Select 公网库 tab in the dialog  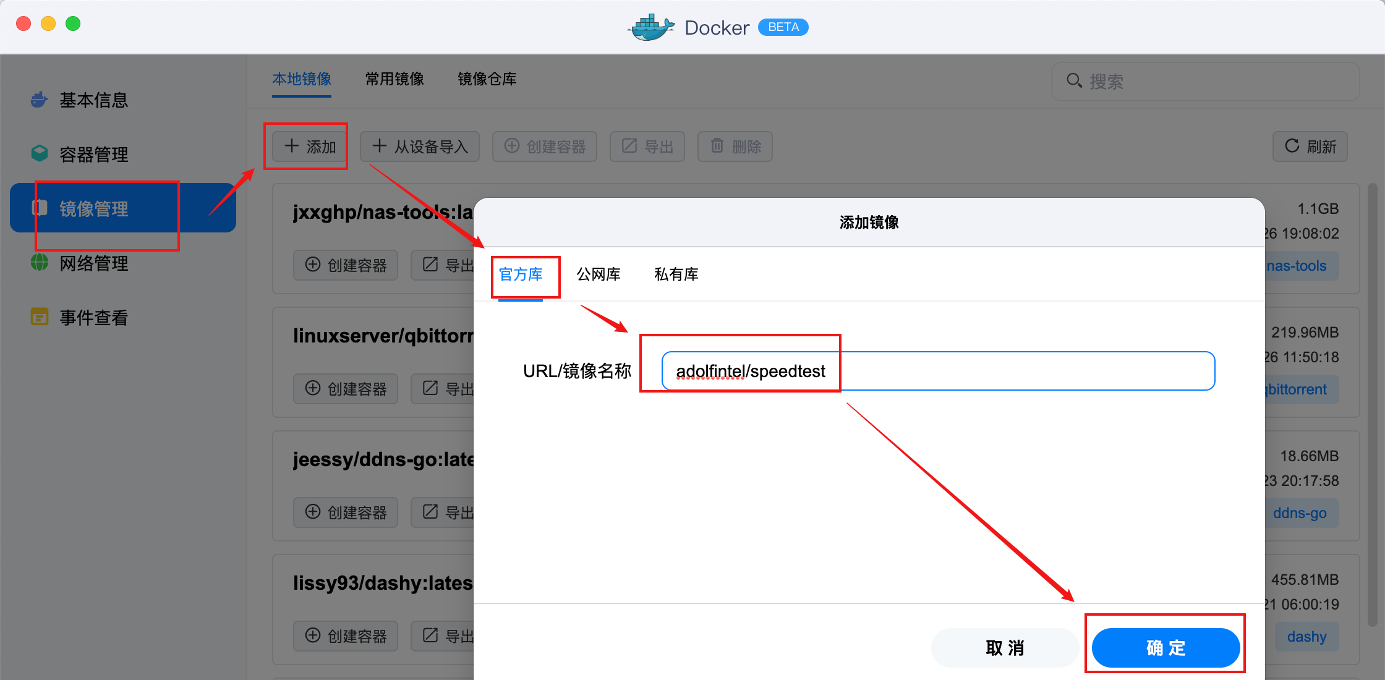[x=599, y=274]
